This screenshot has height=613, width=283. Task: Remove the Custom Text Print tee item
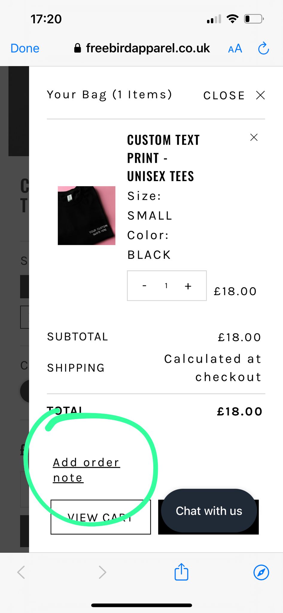pos(254,137)
